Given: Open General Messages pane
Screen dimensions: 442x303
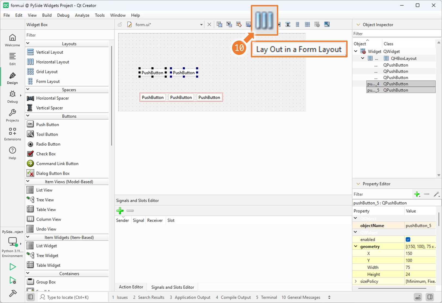Looking at the screenshot, I should [x=301, y=297].
